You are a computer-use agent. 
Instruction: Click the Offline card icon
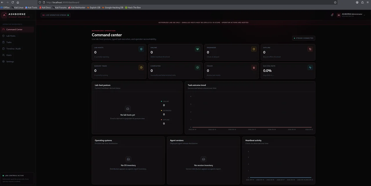(x=310, y=49)
